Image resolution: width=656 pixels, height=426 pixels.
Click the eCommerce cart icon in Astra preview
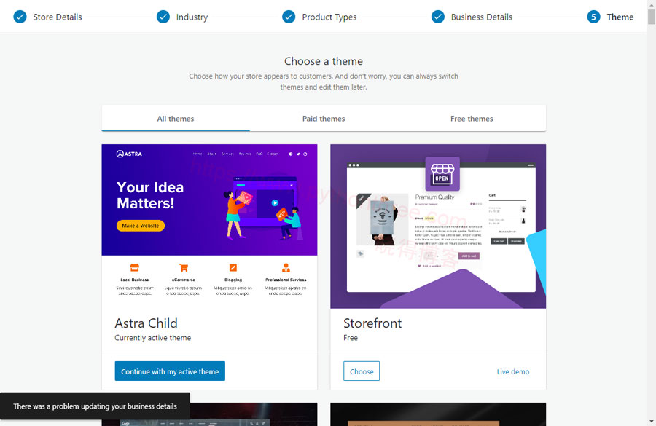(x=184, y=267)
